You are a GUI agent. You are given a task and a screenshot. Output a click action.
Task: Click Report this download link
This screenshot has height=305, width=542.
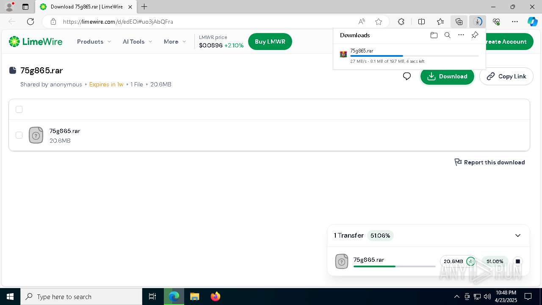[x=489, y=162]
